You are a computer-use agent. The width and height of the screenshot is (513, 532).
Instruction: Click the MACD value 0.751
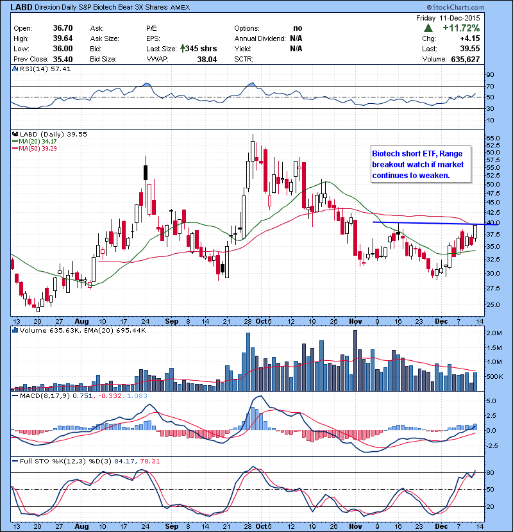pyautogui.click(x=83, y=395)
